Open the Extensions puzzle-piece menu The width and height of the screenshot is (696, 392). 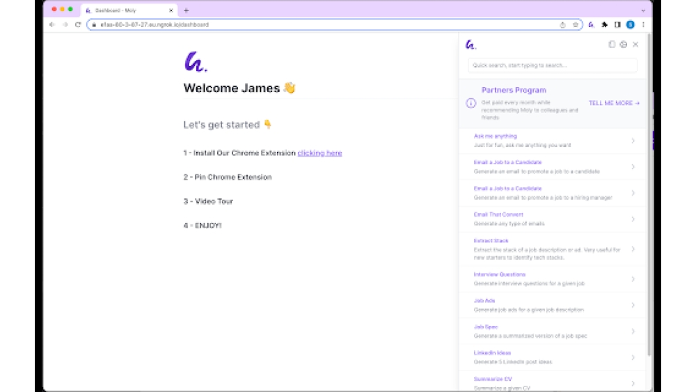click(x=604, y=25)
